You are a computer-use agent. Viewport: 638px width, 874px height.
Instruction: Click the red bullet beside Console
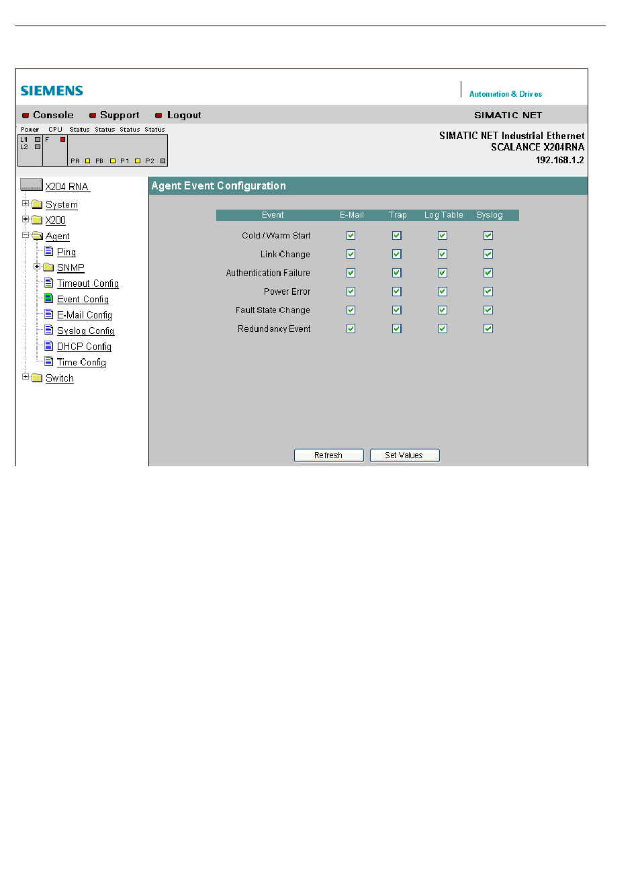(26, 116)
